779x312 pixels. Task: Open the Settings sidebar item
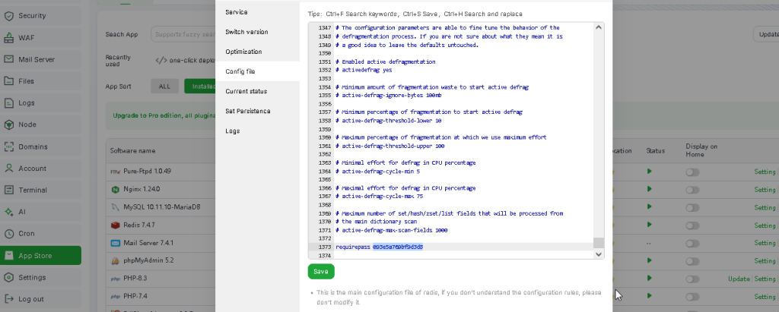coord(41,277)
